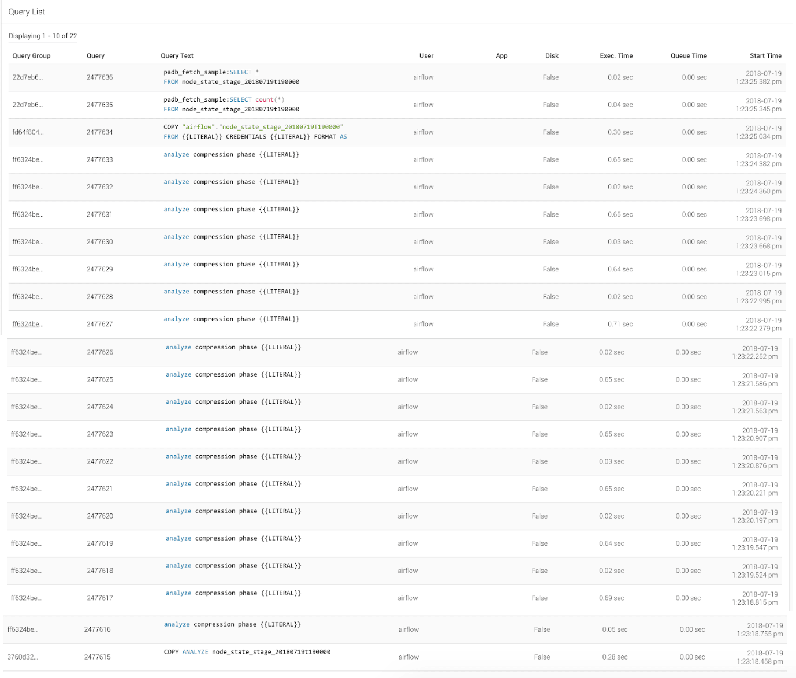Click the 0.71 sec exec time

click(x=620, y=324)
